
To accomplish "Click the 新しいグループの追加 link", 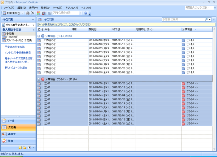I will pyautogui.click(x=15, y=68).
